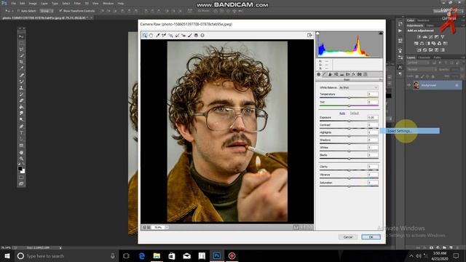Select Camera Raw Hand tool

click(151, 36)
